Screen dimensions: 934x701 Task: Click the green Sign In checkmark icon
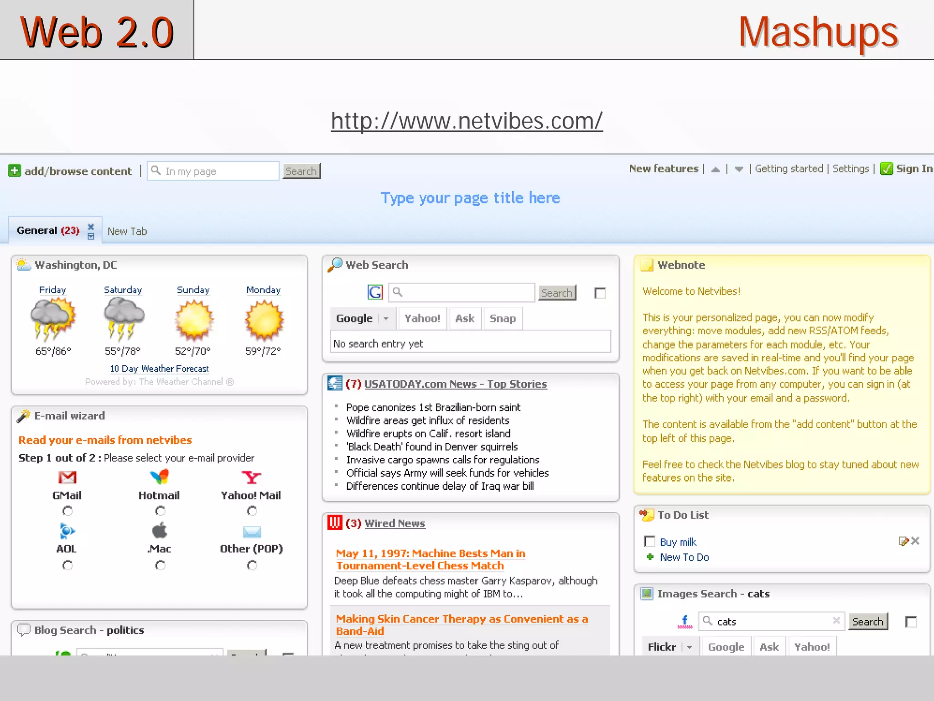pyautogui.click(x=886, y=169)
